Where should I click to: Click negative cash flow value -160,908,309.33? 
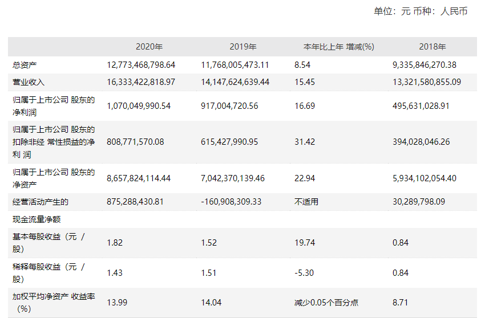[x=231, y=202]
